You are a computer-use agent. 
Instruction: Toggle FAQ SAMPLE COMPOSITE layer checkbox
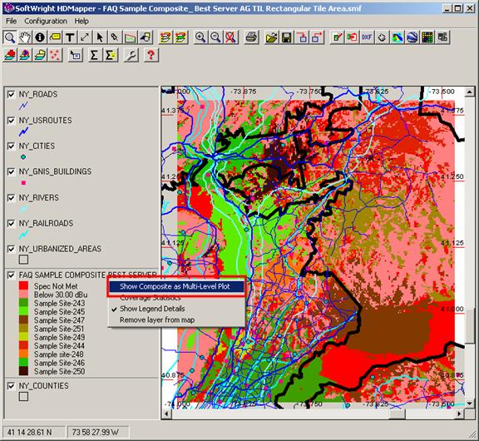[12, 275]
